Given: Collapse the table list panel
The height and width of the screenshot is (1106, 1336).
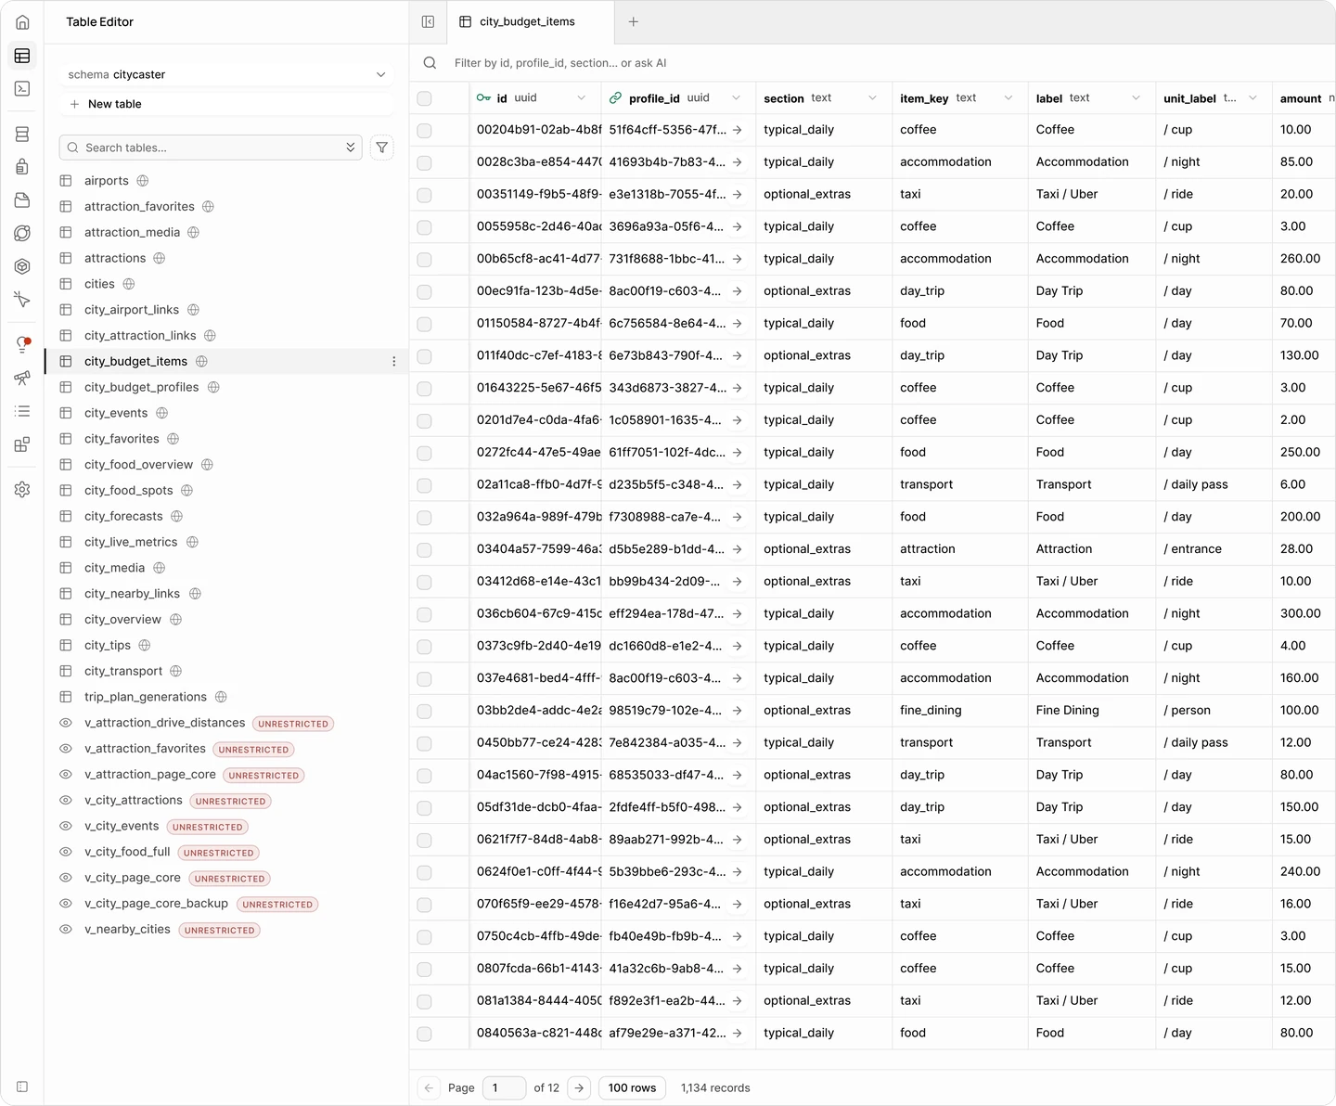Looking at the screenshot, I should [428, 21].
